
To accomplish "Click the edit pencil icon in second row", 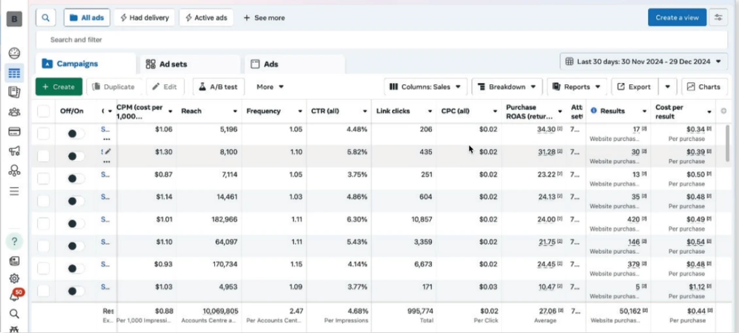I will pos(108,151).
